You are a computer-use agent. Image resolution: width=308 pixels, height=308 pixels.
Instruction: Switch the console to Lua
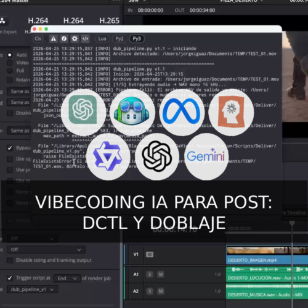tap(102, 39)
